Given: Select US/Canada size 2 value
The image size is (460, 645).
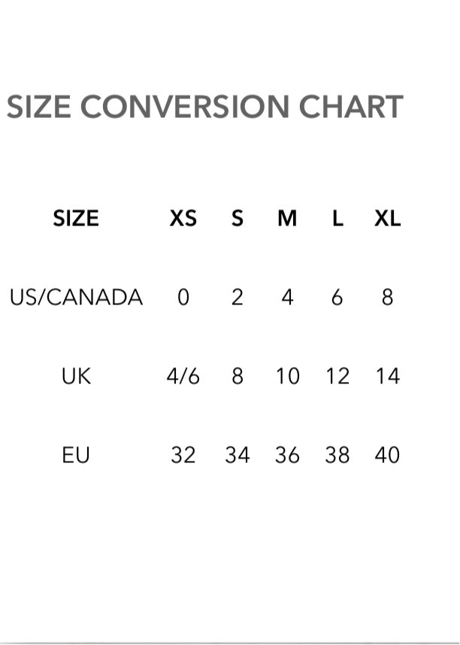Looking at the screenshot, I should click(238, 298).
